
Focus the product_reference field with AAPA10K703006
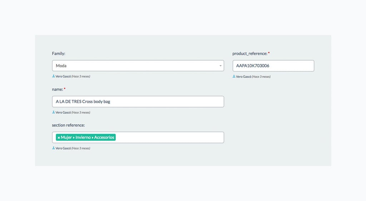click(273, 66)
